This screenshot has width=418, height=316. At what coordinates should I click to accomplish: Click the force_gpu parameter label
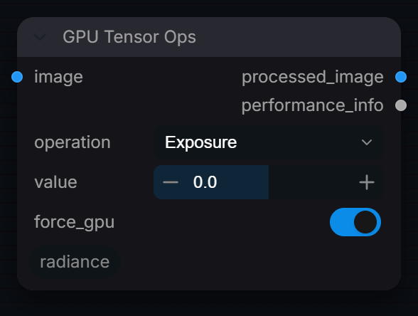(75, 222)
